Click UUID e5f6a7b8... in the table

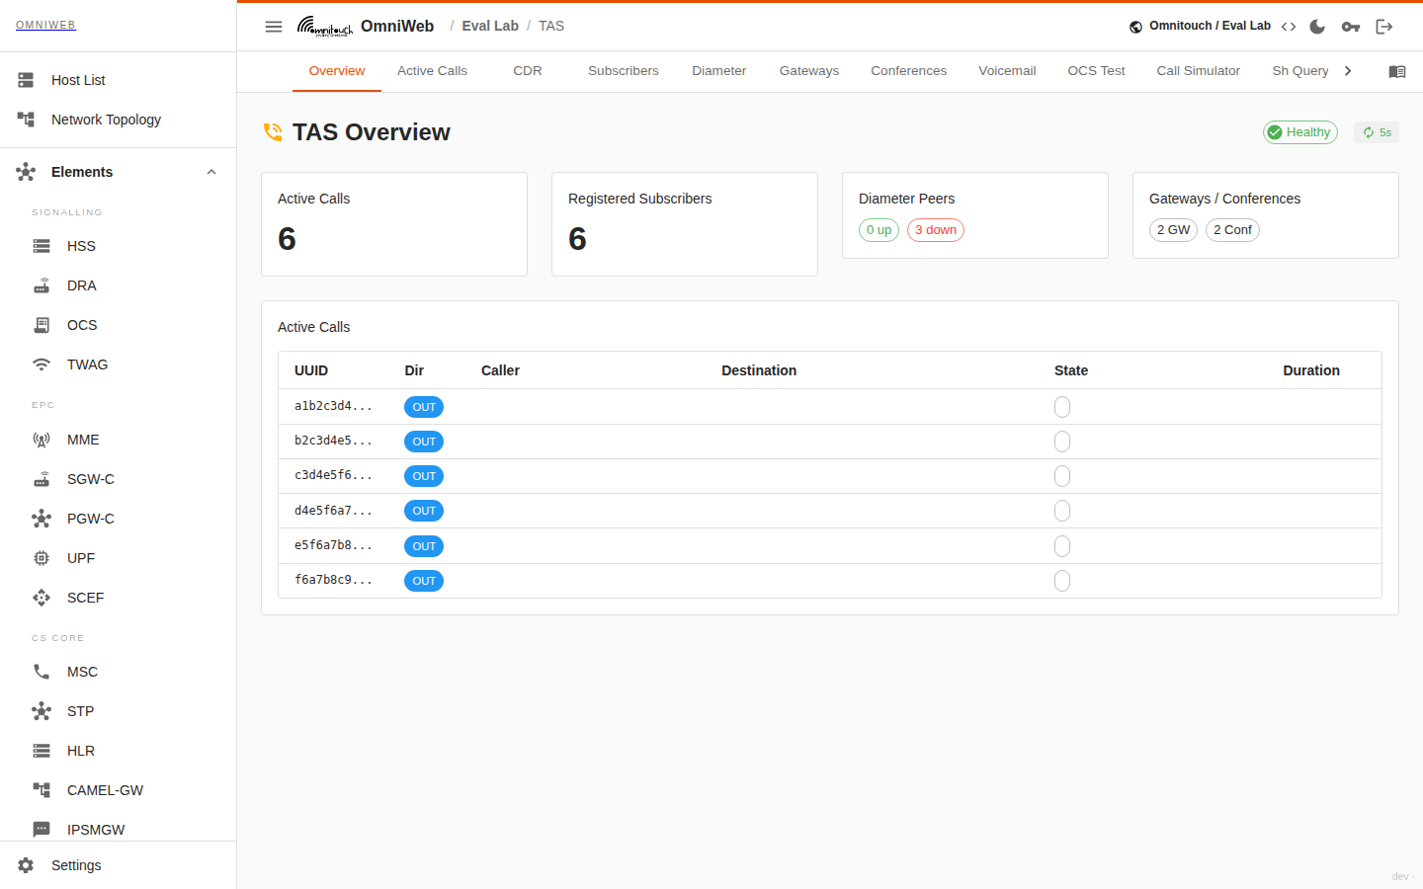(334, 545)
